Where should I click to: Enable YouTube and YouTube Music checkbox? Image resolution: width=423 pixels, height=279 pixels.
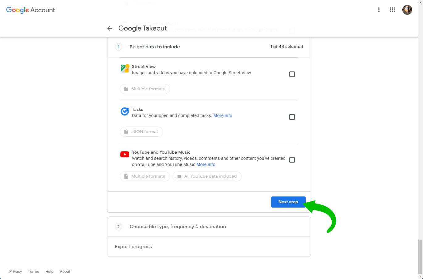click(x=292, y=160)
